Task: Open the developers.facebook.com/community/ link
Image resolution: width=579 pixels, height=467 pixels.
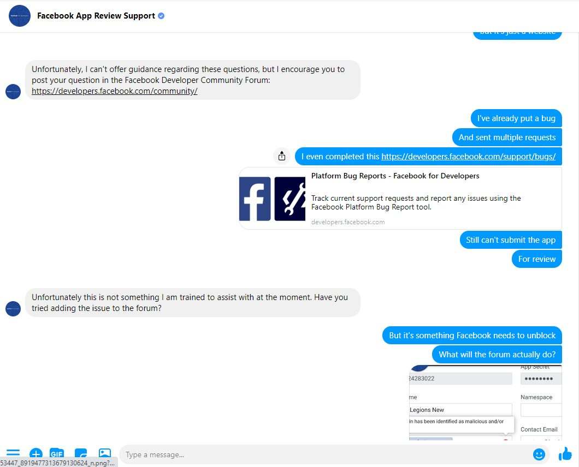Action: tap(114, 91)
